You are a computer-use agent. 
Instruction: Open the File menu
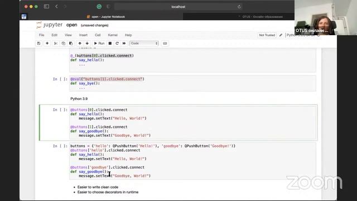41,35
